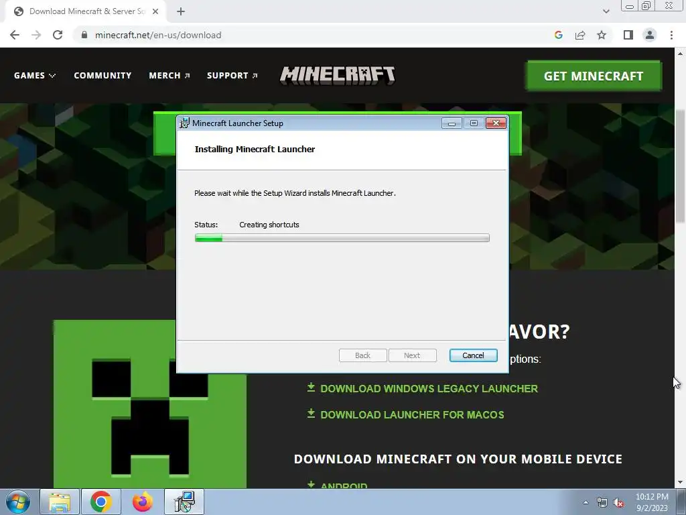Launch Firefox from the taskbar
The height and width of the screenshot is (515, 686).
coord(143,502)
